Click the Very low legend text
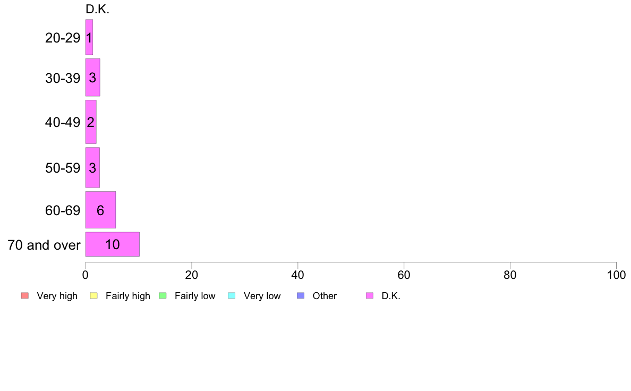Viewport: 631px width, 391px height. tap(262, 296)
